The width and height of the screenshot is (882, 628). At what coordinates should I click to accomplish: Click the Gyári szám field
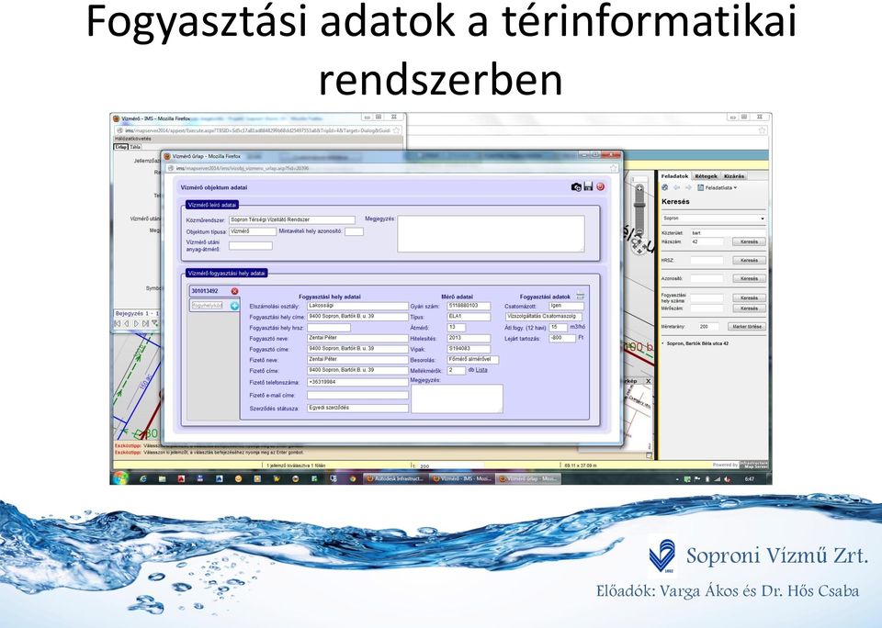pyautogui.click(x=469, y=306)
